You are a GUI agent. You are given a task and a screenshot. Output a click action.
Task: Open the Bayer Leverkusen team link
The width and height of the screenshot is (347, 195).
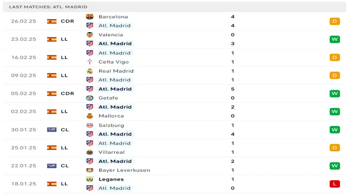click(124, 170)
